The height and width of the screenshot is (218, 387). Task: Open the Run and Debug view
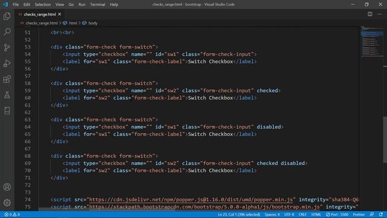pyautogui.click(x=7, y=64)
